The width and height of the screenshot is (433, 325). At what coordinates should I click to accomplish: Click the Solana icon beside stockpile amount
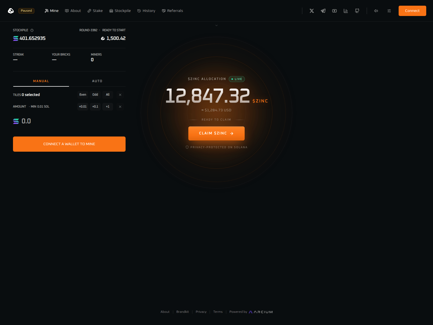(x=16, y=38)
